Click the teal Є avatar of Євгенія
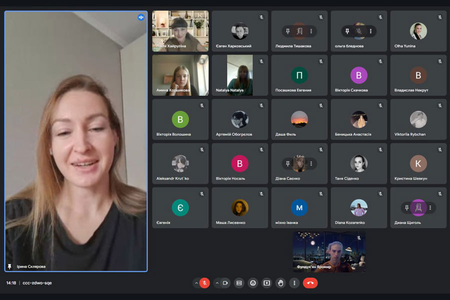 point(180,207)
